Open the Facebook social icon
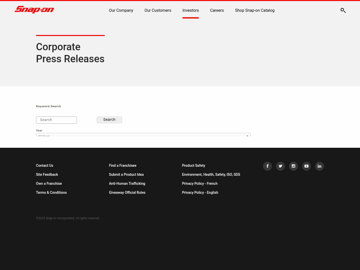Viewport: 360px width, 270px height. pyautogui.click(x=267, y=166)
